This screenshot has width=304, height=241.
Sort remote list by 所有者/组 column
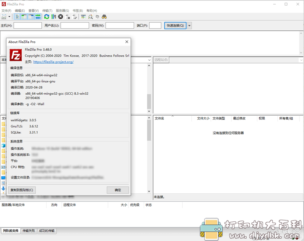tap(288, 118)
